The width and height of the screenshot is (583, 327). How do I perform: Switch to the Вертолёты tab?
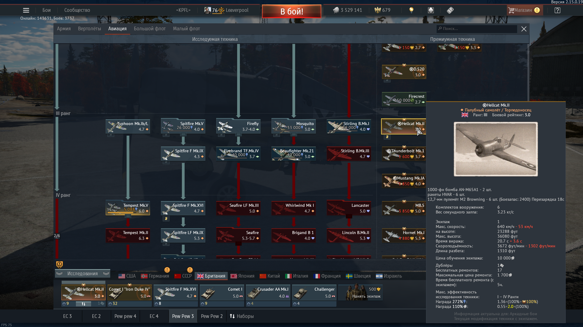[89, 29]
